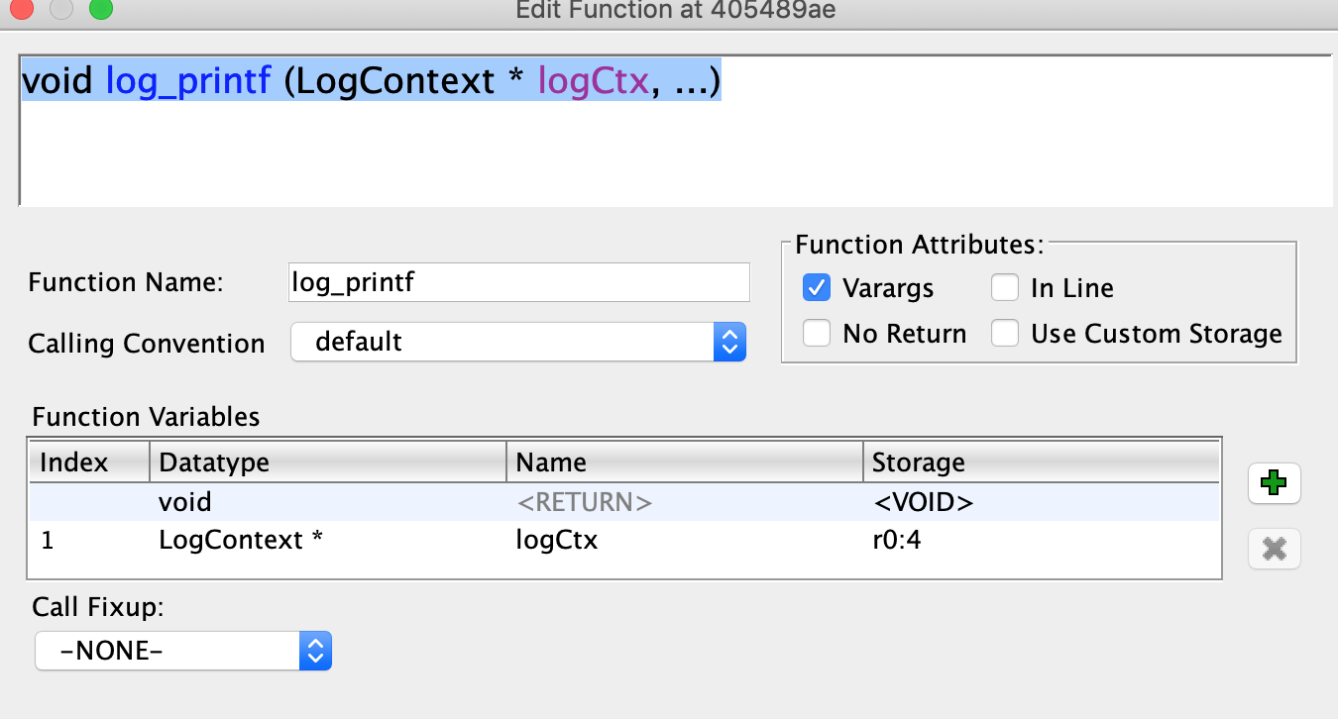Open the Call Fixup dropdown
The image size is (1338, 719).
click(x=315, y=651)
